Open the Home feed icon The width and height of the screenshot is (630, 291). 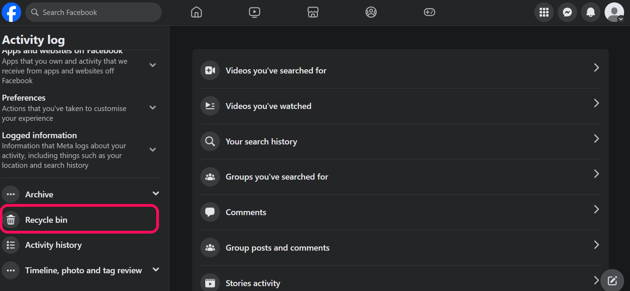click(x=197, y=12)
